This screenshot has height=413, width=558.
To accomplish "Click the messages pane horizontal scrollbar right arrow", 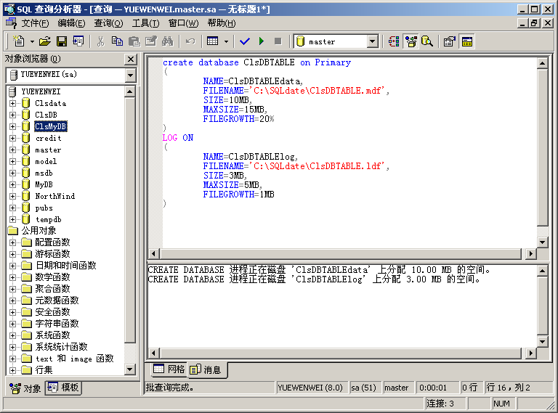I will click(x=531, y=353).
